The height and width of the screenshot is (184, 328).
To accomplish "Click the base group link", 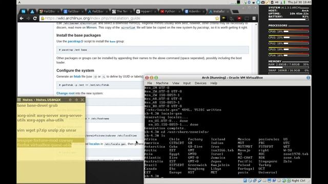I will (113, 41).
